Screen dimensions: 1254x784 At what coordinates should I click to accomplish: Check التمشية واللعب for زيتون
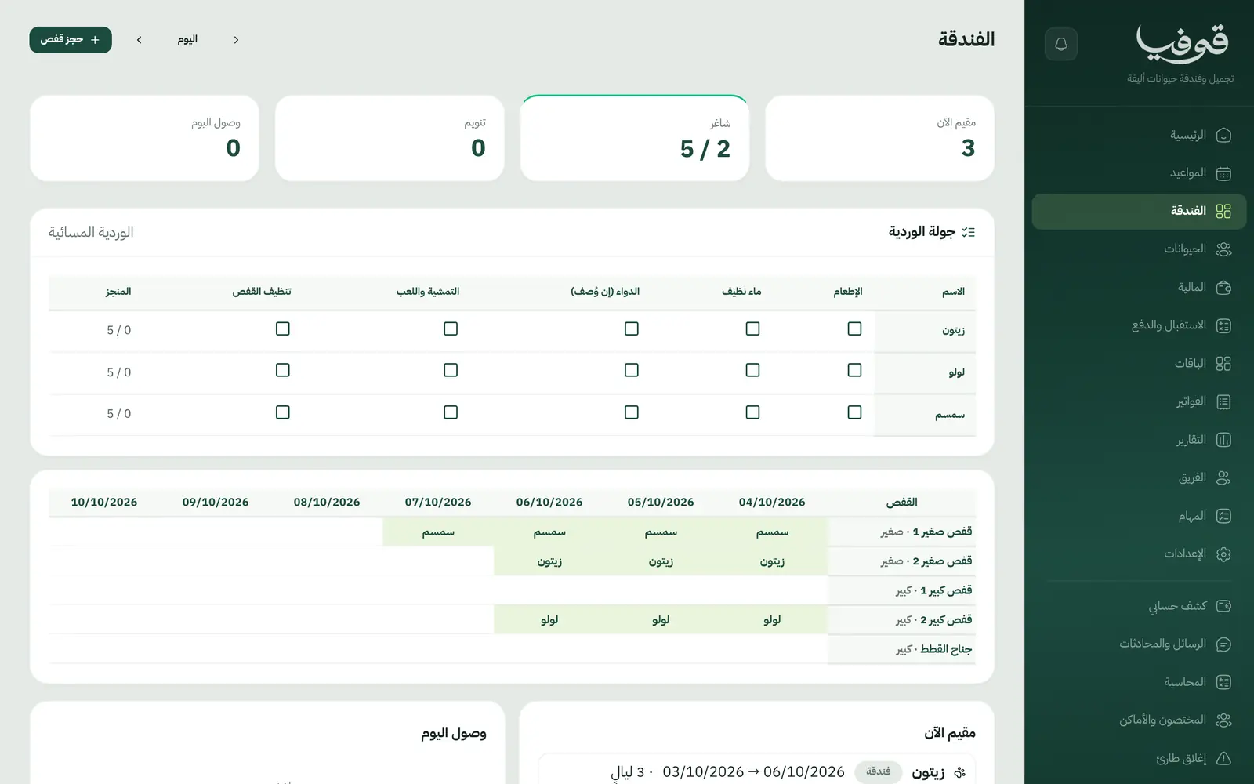(450, 328)
